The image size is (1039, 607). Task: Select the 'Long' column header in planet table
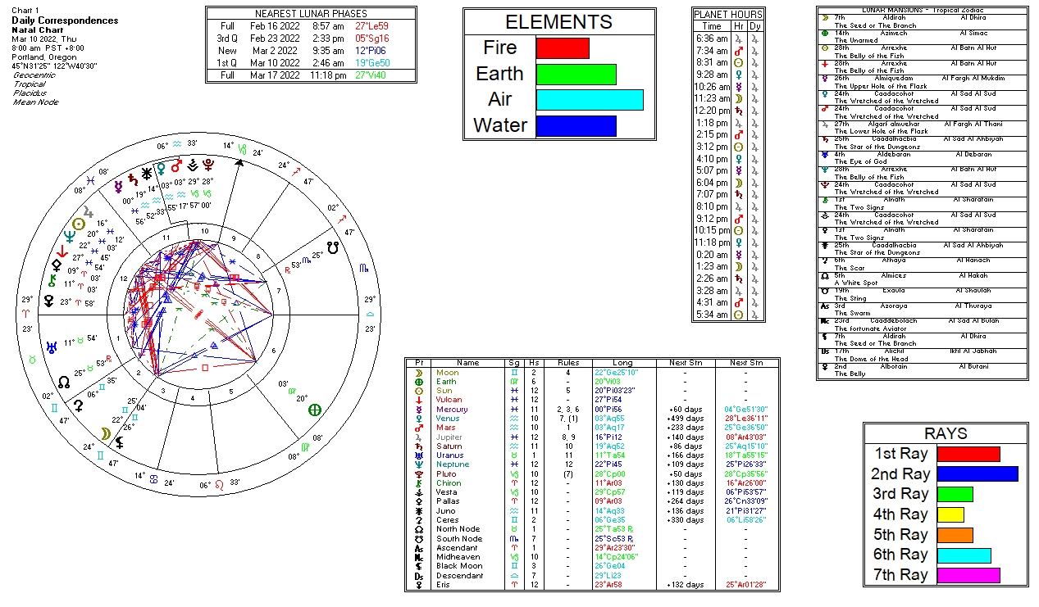point(623,363)
